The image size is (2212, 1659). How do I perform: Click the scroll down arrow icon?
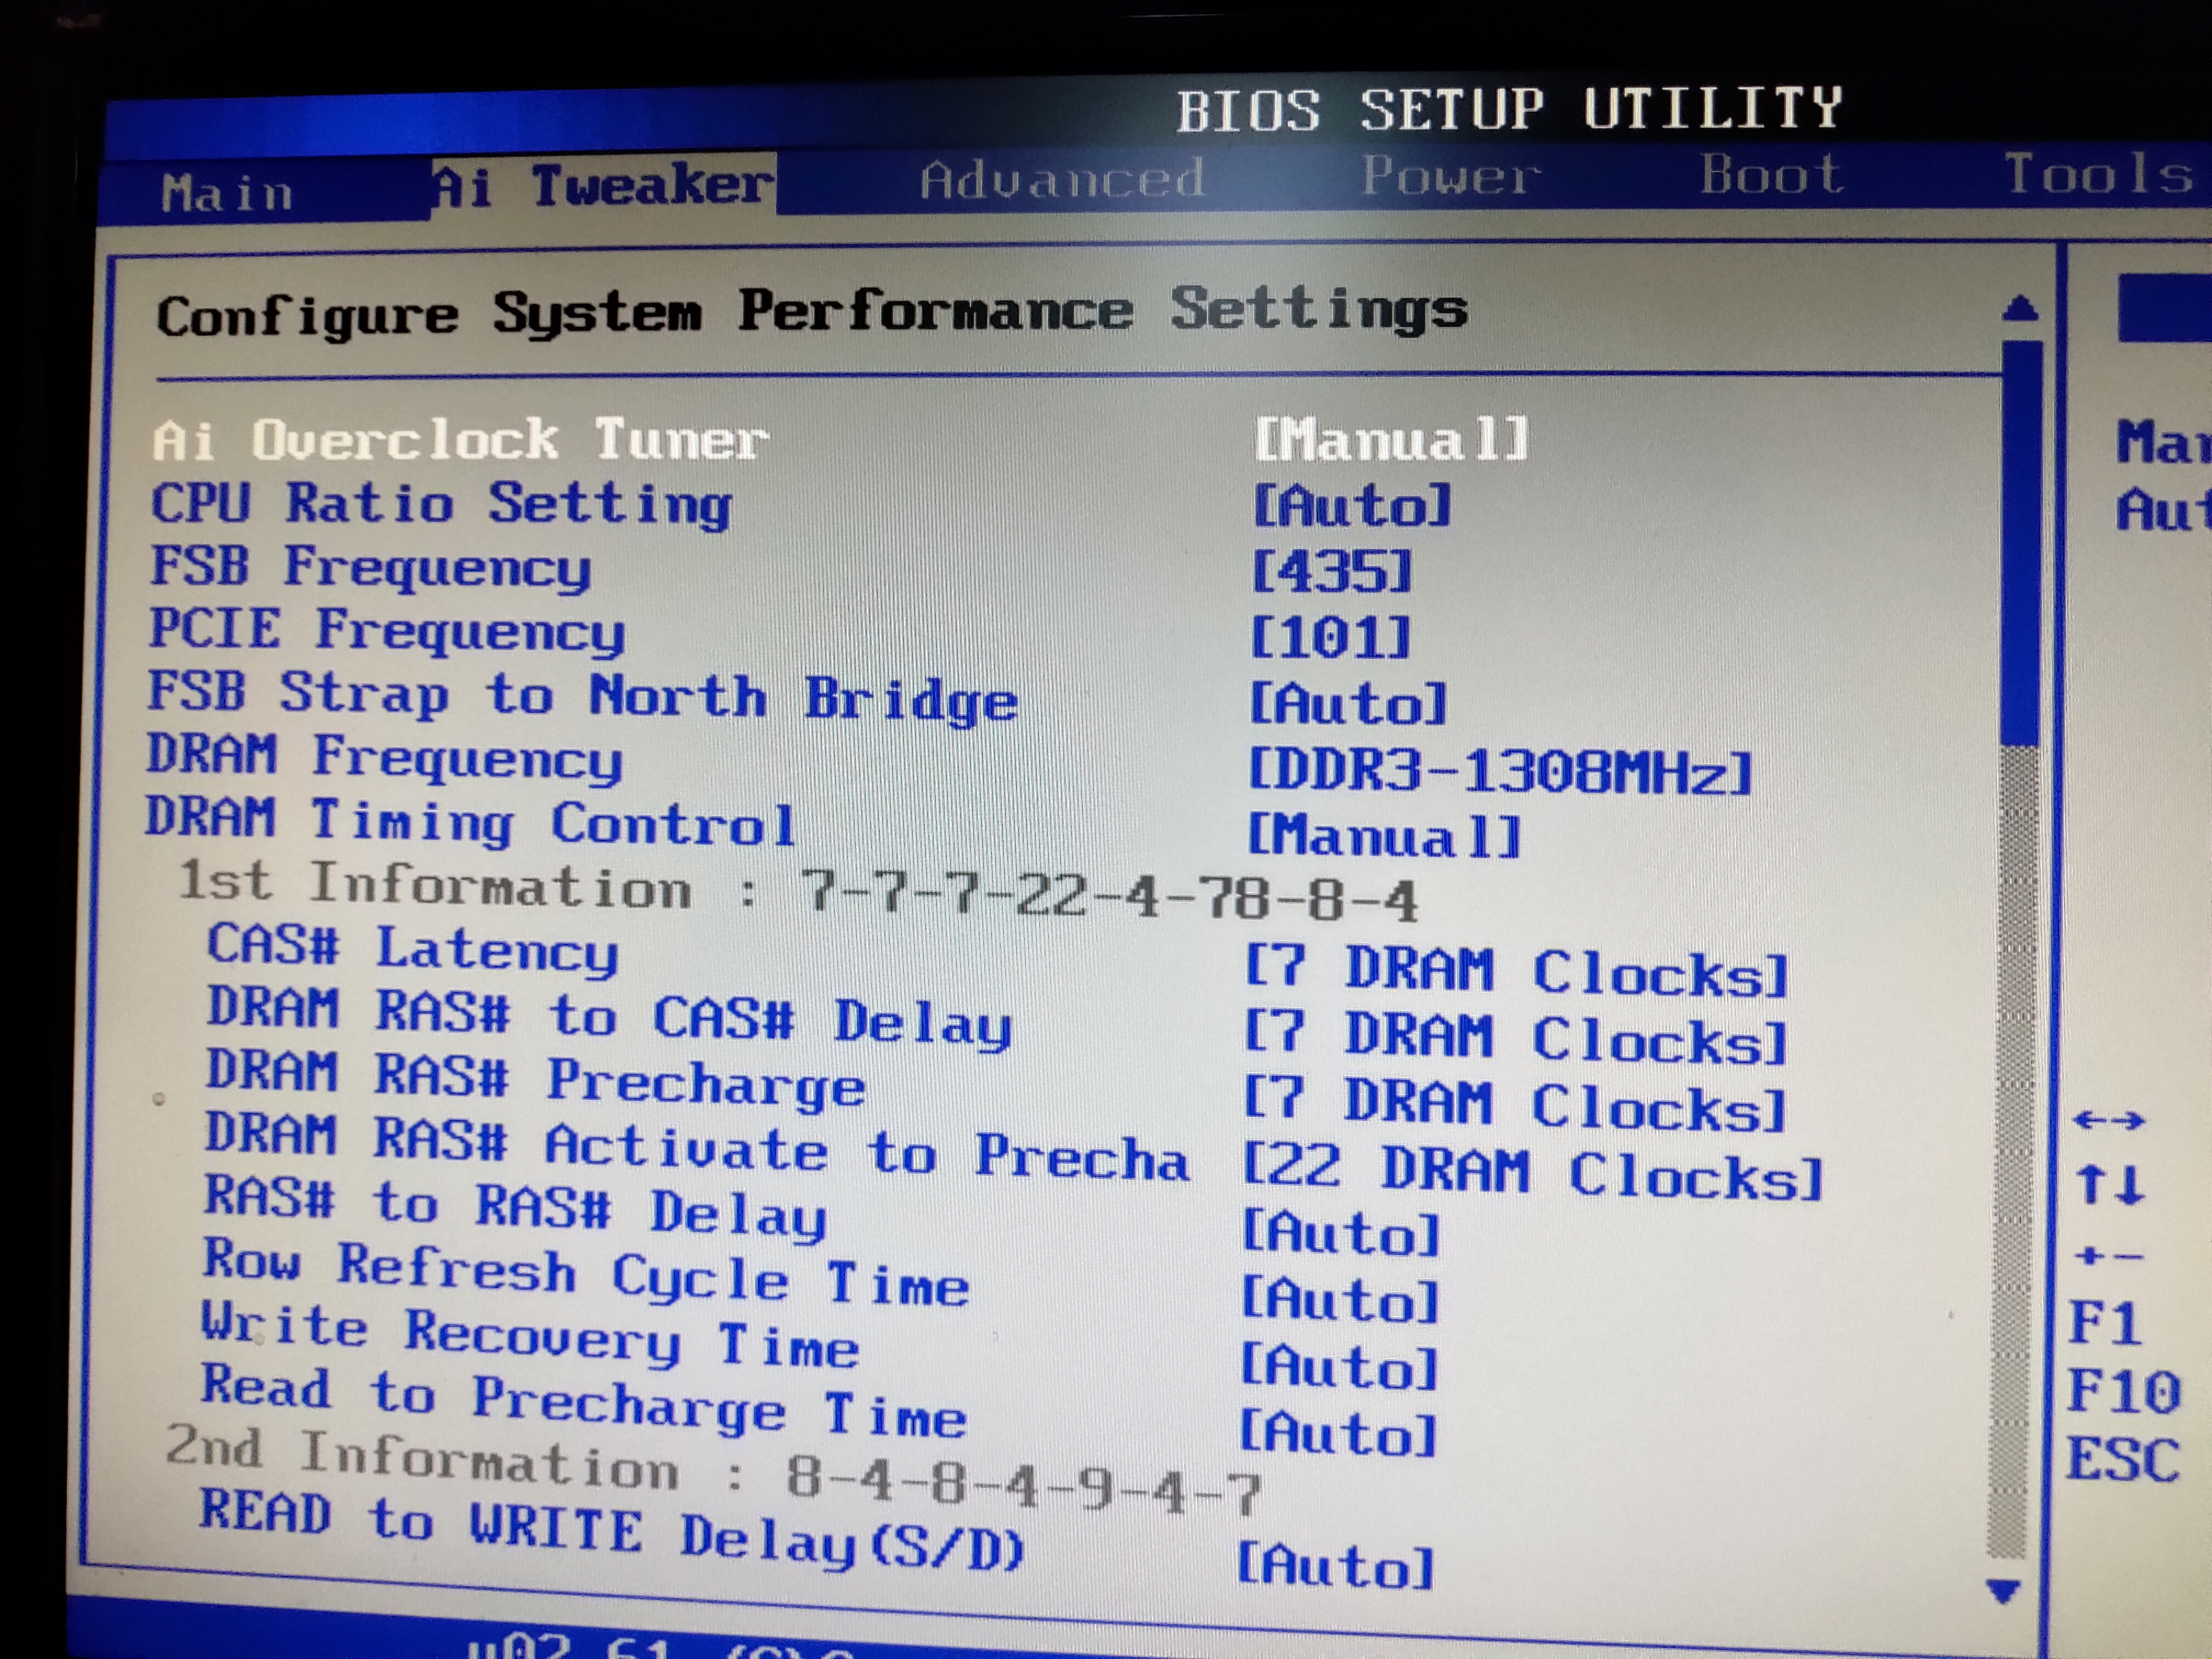tap(2003, 1591)
